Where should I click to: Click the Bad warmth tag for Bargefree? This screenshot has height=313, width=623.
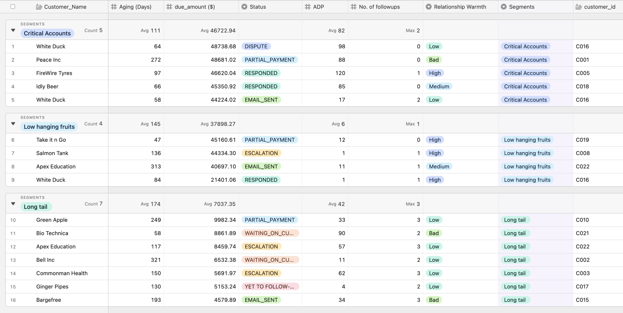[434, 300]
